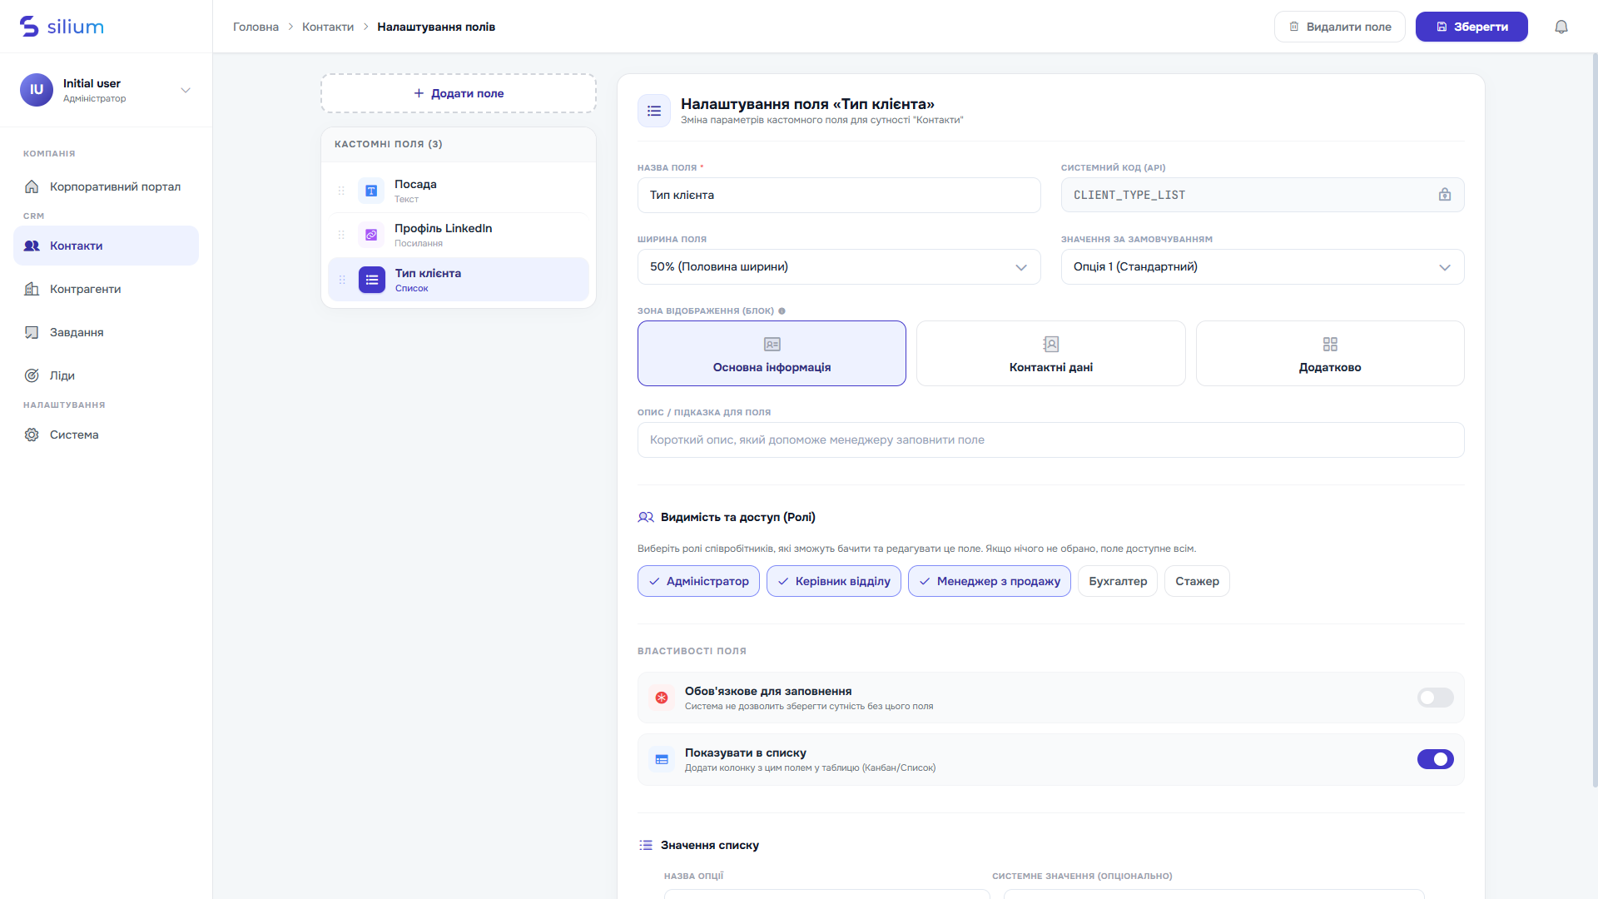This screenshot has width=1598, height=899.
Task: Select the Тип клієнта custom field
Action: 459,280
